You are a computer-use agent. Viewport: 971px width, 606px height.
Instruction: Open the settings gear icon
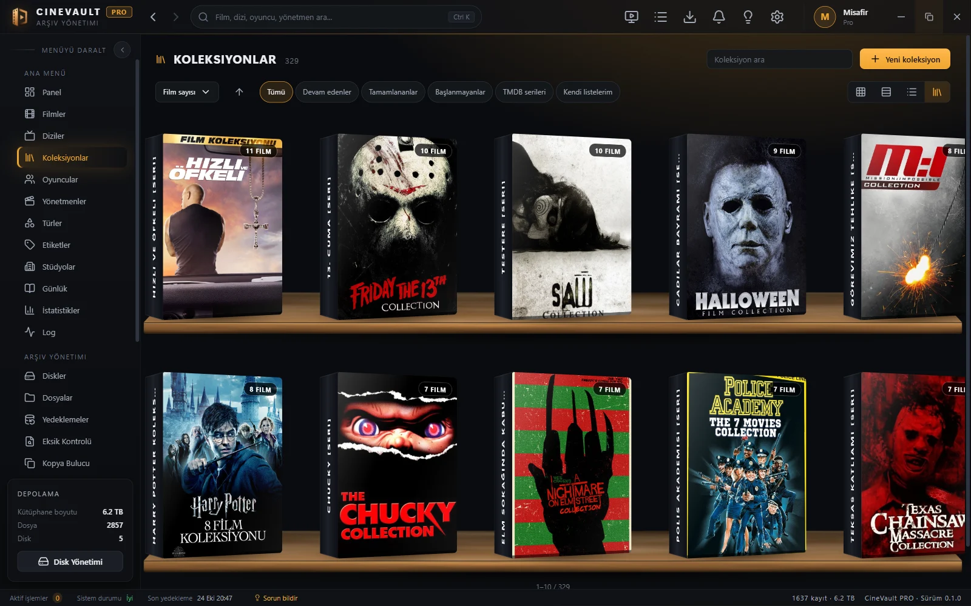[x=777, y=17]
